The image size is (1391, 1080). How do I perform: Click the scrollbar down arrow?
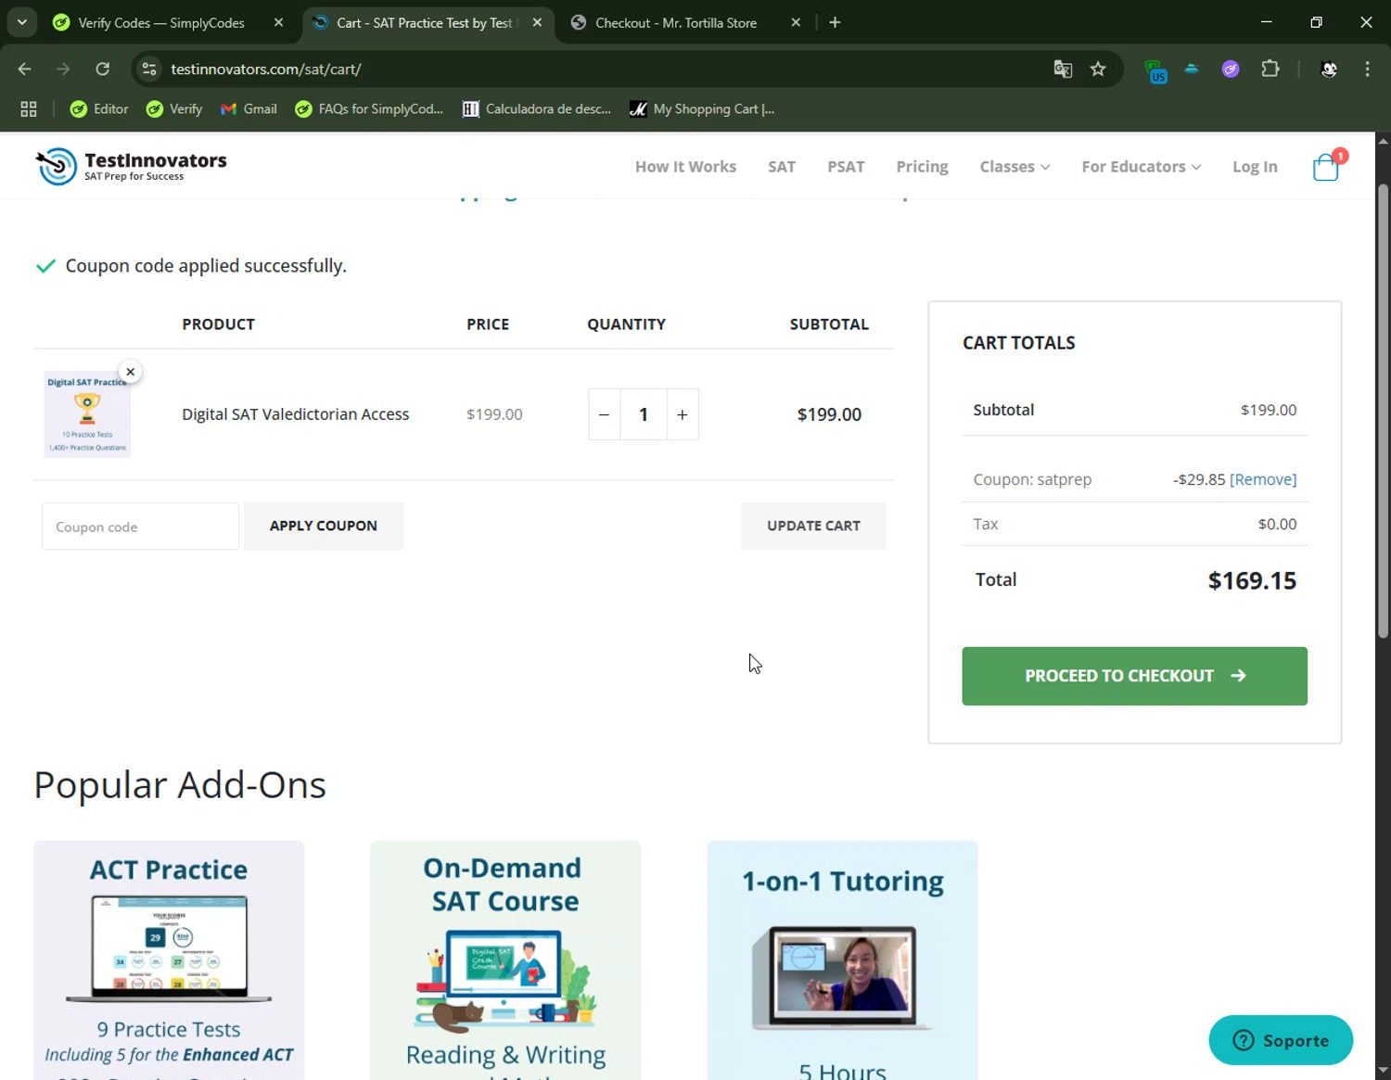coord(1383,1070)
